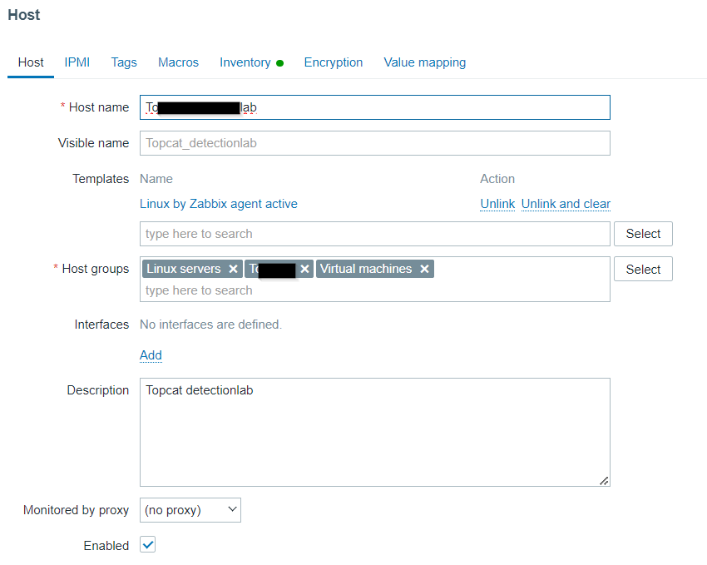Click the green Inventory status dot
The height and width of the screenshot is (565, 707).
(280, 63)
